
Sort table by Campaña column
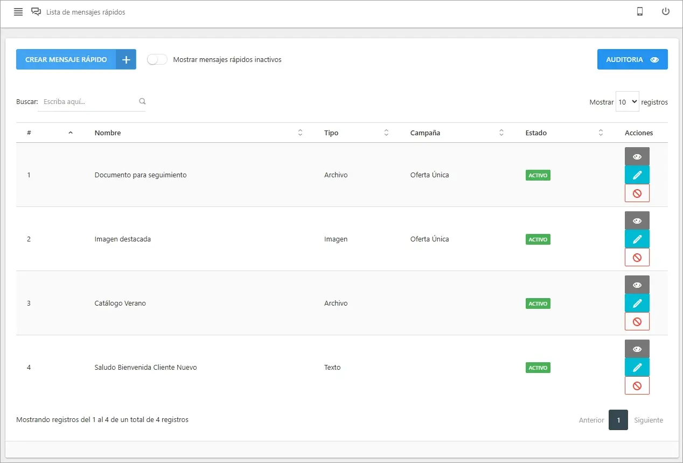501,133
